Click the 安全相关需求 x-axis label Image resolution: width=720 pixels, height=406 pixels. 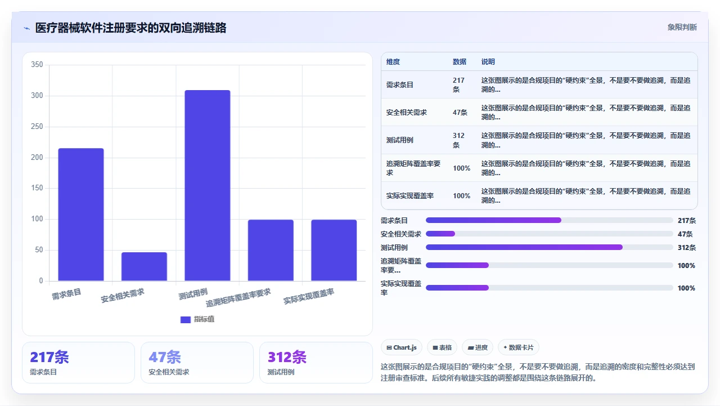(x=123, y=296)
